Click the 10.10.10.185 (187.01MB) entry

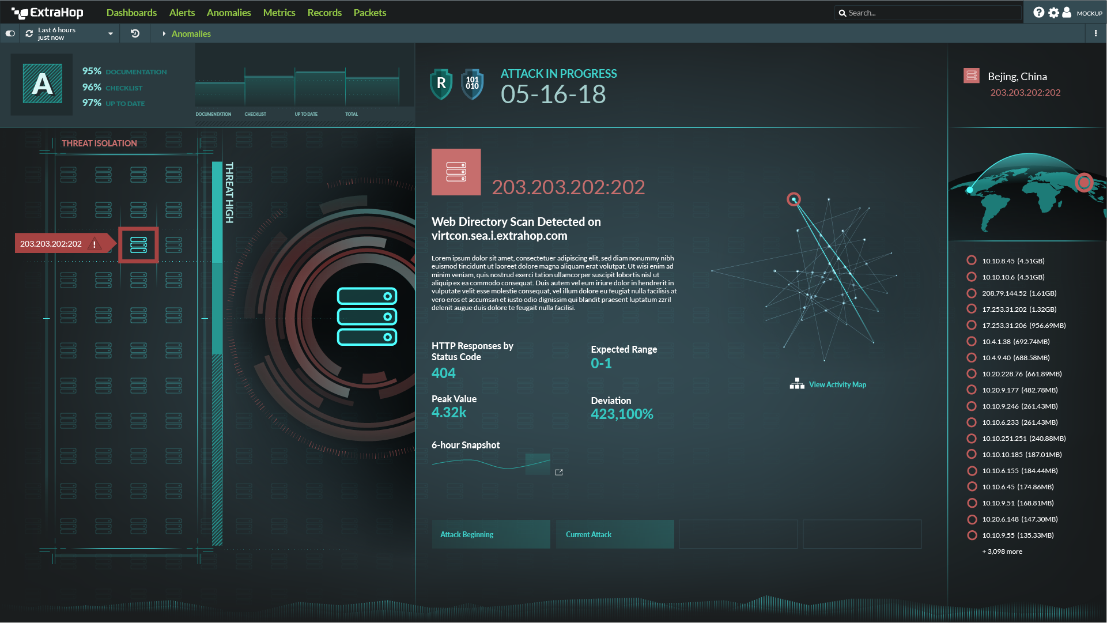(1022, 455)
